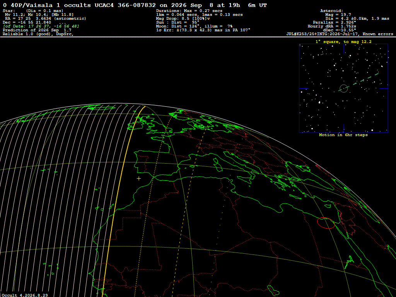Click the green 'of Date' coordinates line
The width and height of the screenshot is (396, 297).
pyautogui.click(x=41, y=26)
